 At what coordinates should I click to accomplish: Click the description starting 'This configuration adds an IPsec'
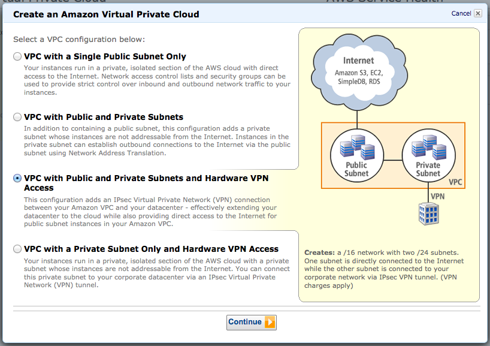point(150,212)
